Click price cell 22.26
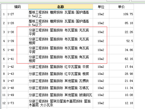Viewport: 145px width, 109px height. pos(121,32)
